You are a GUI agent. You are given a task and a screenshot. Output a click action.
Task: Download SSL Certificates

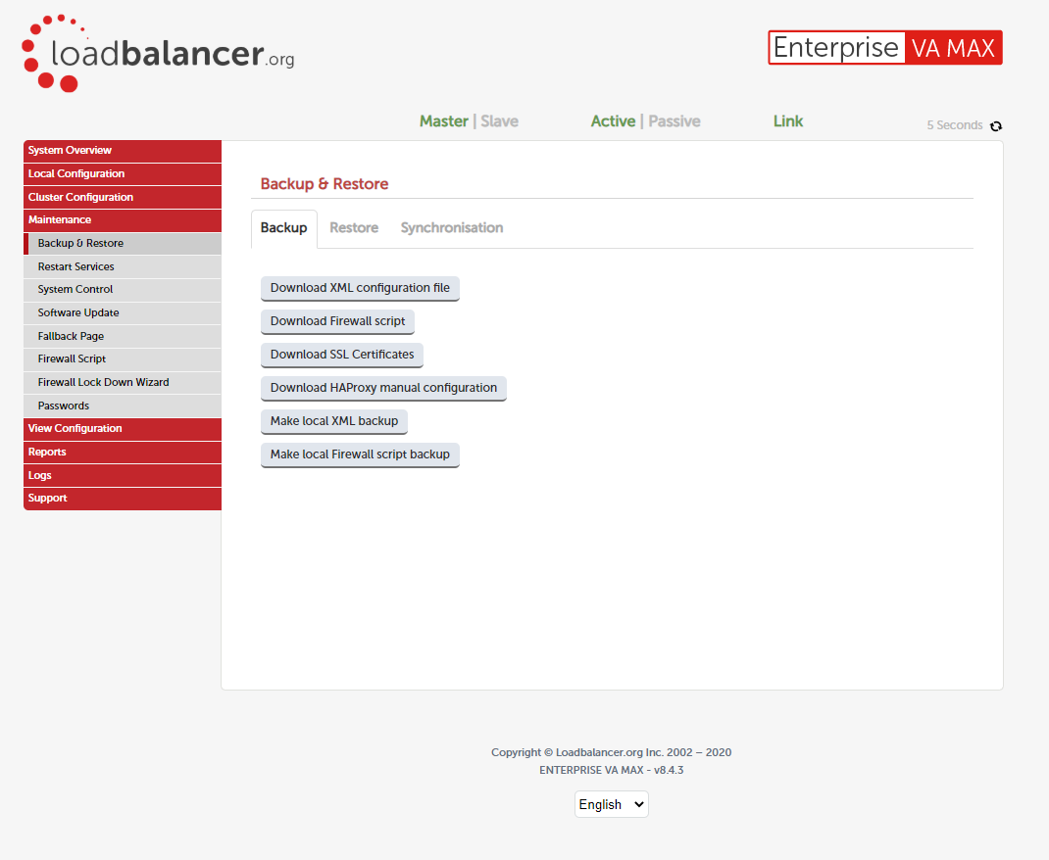click(x=341, y=355)
